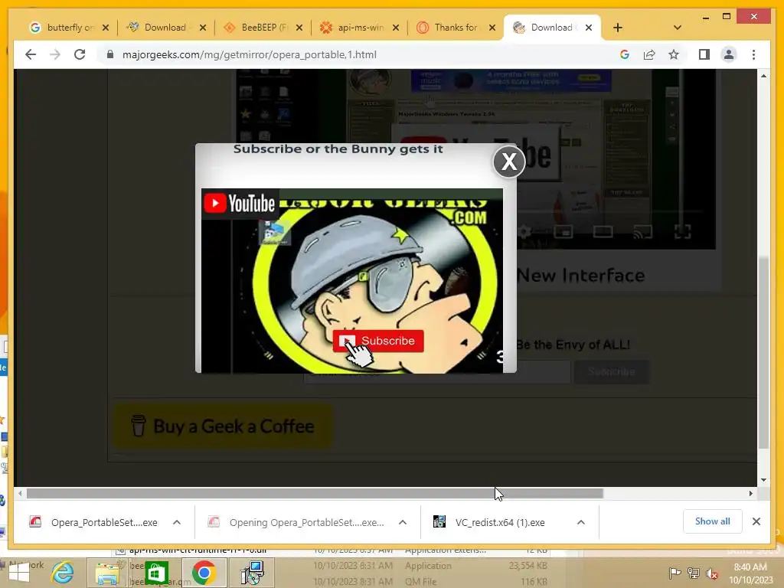
Task: Close the downloads bar
Action: [x=756, y=521]
